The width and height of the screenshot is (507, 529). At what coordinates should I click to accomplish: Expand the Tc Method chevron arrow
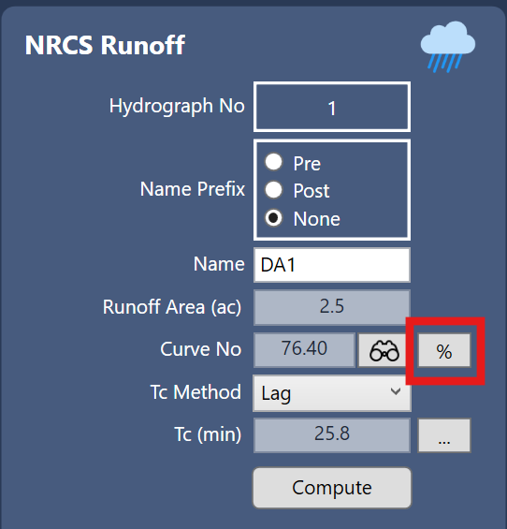click(396, 391)
